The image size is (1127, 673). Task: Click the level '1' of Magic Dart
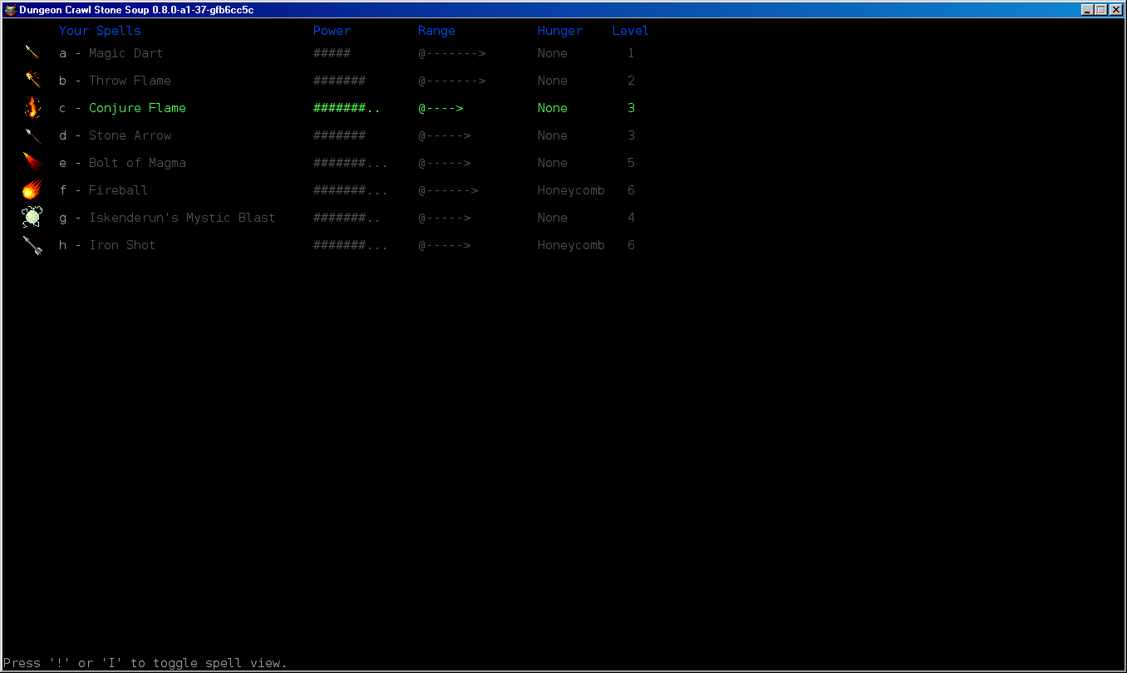[x=631, y=53]
